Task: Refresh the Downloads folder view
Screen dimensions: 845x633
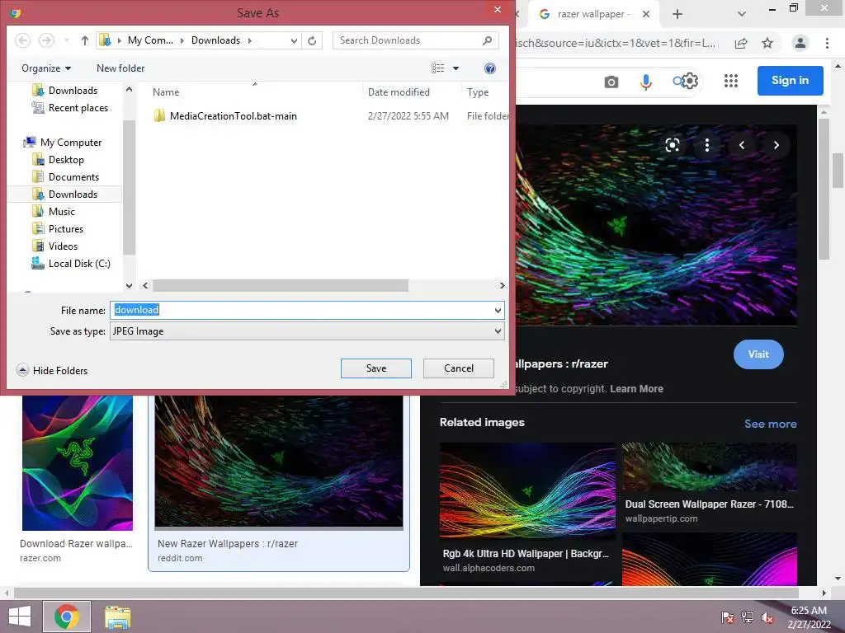Action: (x=312, y=40)
